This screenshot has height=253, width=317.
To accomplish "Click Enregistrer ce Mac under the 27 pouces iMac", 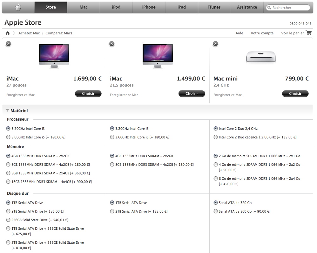I will pyautogui.click(x=20, y=95).
